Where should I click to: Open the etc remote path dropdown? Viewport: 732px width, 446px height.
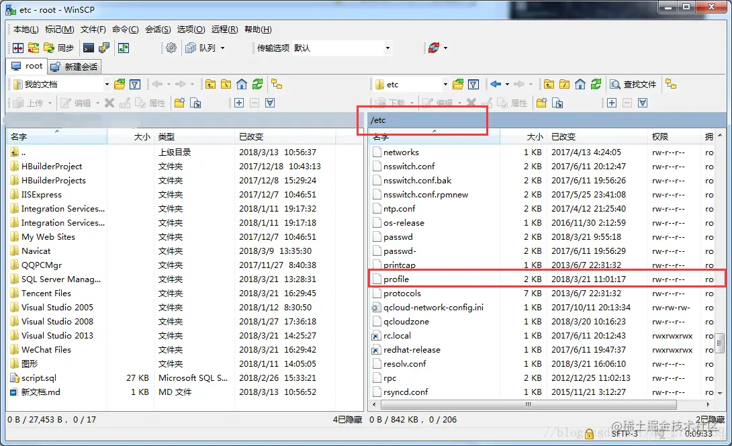pyautogui.click(x=446, y=84)
